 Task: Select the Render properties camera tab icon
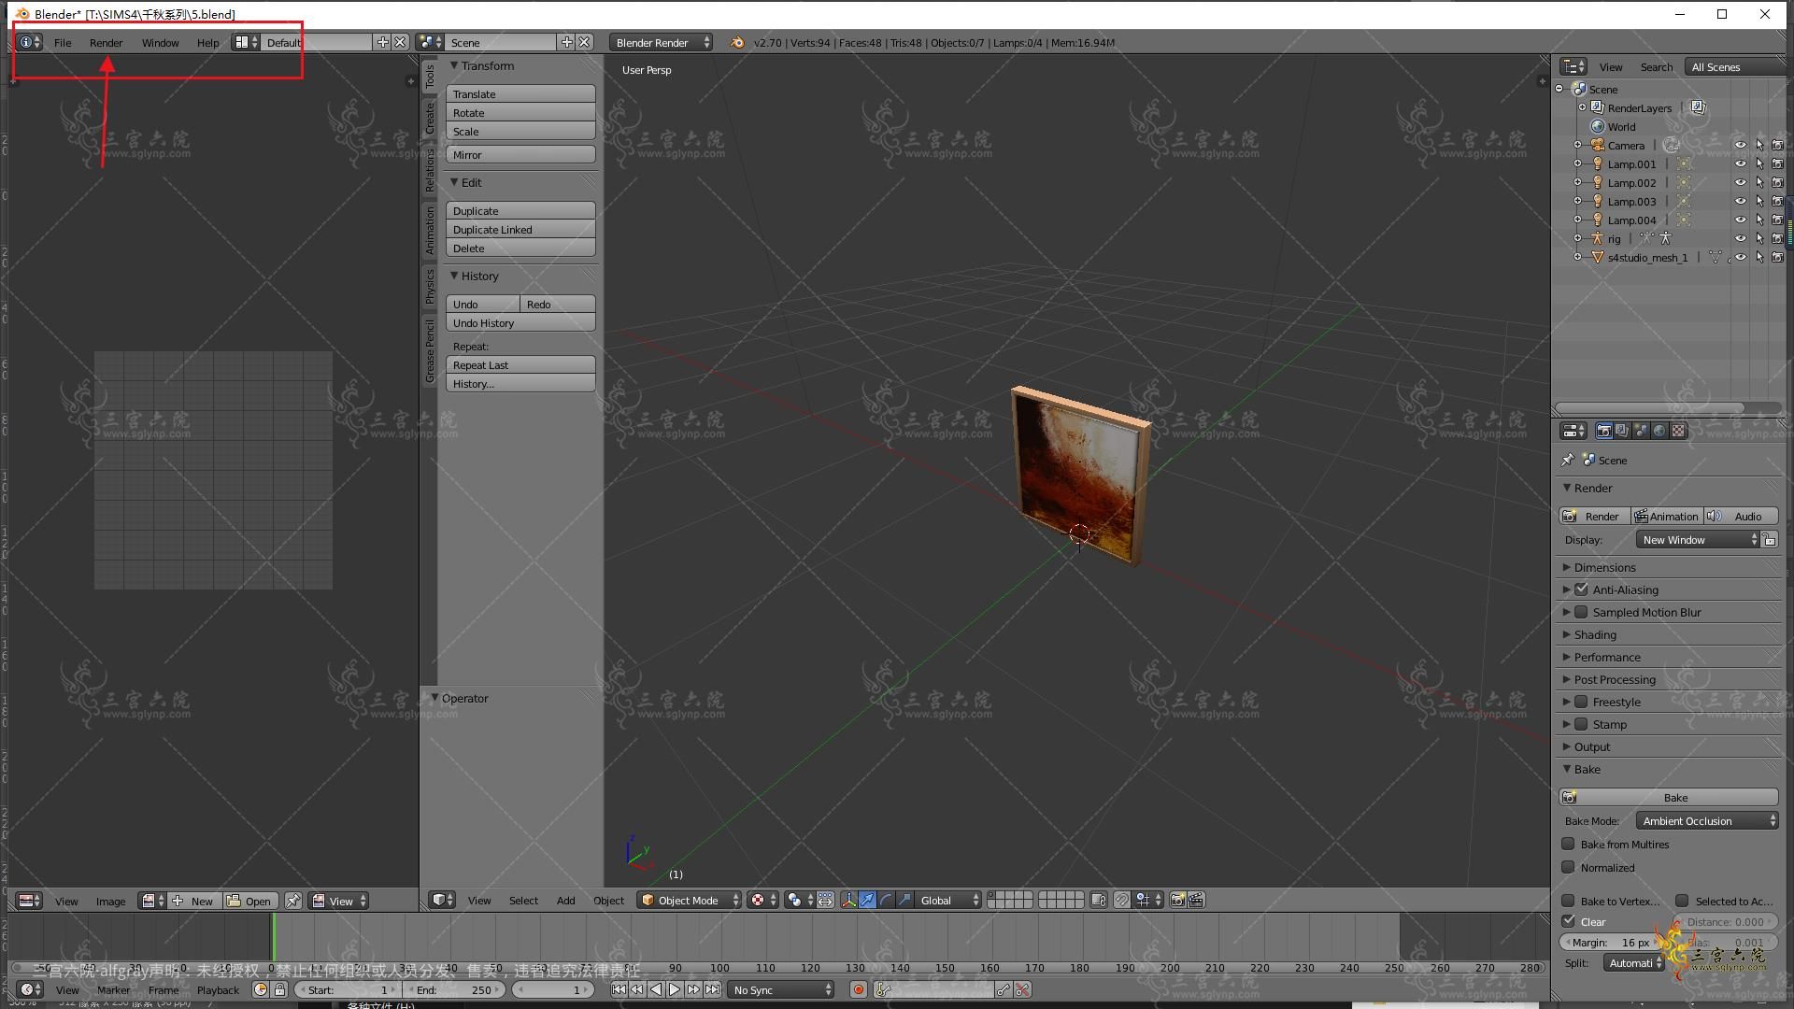(x=1603, y=431)
